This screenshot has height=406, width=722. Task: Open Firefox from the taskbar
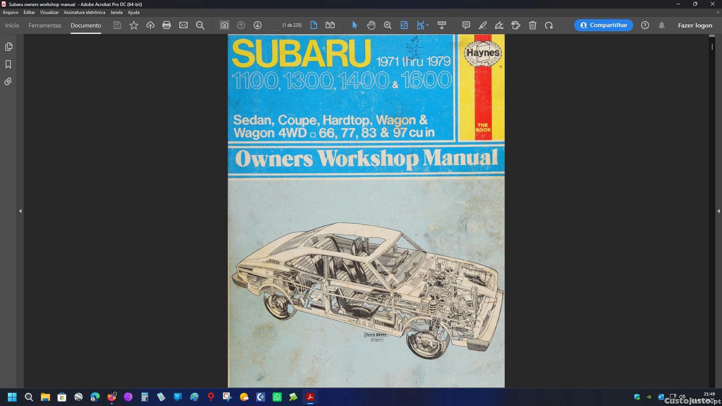112,397
